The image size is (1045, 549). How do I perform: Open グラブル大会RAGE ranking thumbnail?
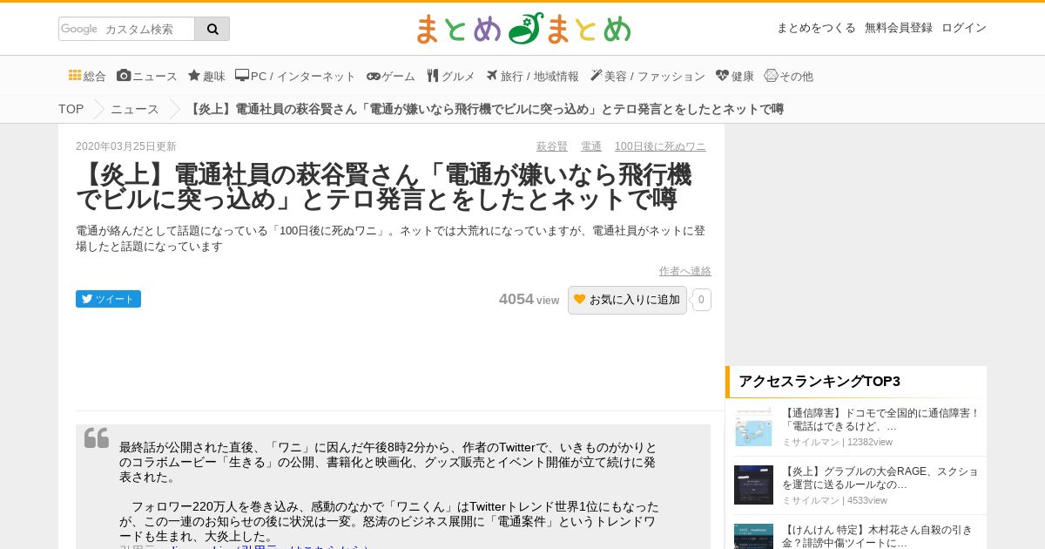pyautogui.click(x=753, y=485)
